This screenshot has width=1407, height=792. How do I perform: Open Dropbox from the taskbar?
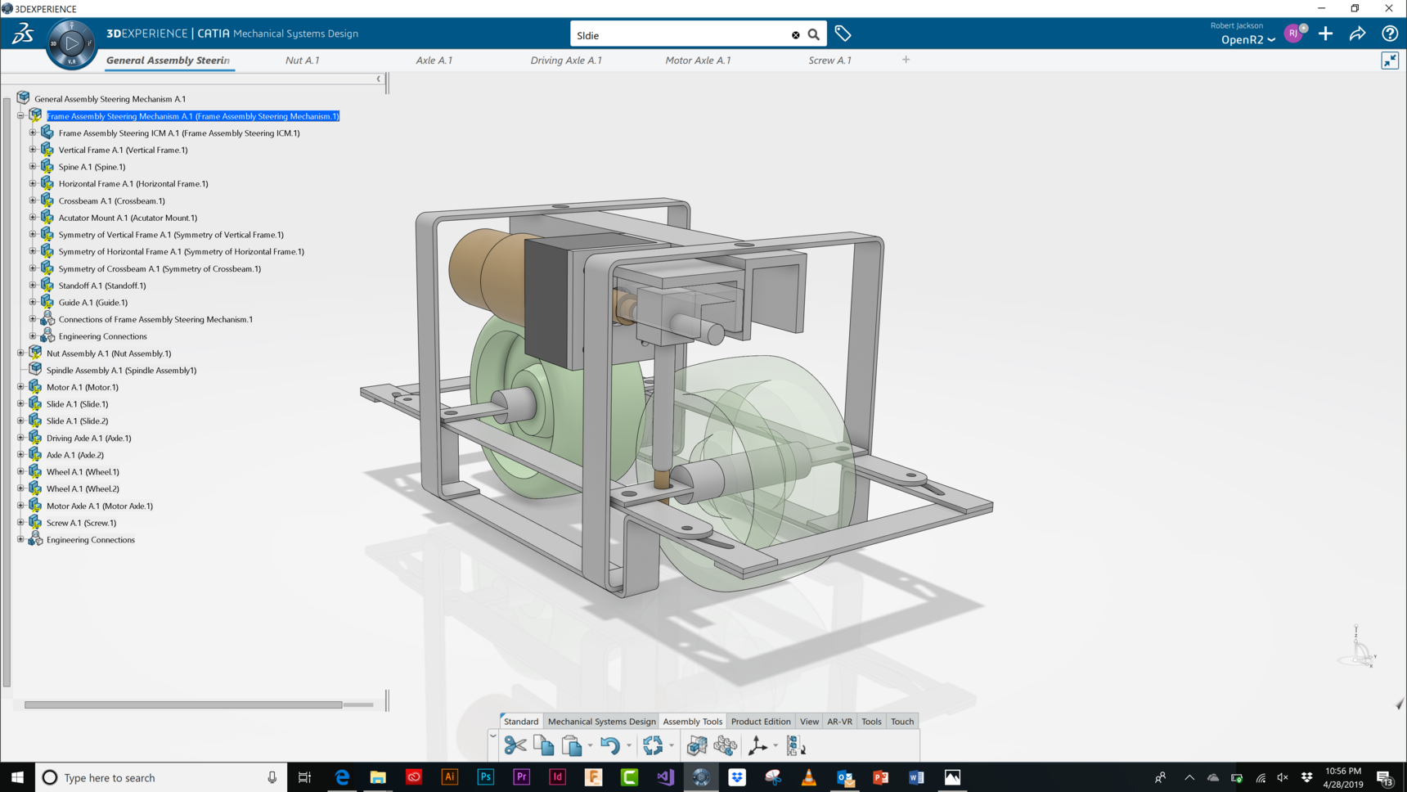tap(737, 777)
